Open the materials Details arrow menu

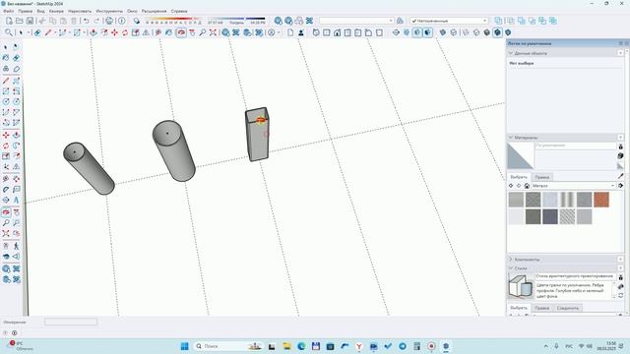pyautogui.click(x=621, y=186)
